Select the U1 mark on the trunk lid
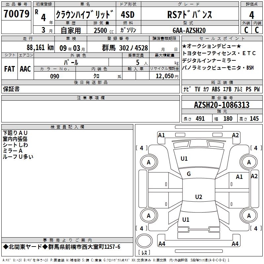The height and width of the screenshot is (264, 264). pos(186,219)
